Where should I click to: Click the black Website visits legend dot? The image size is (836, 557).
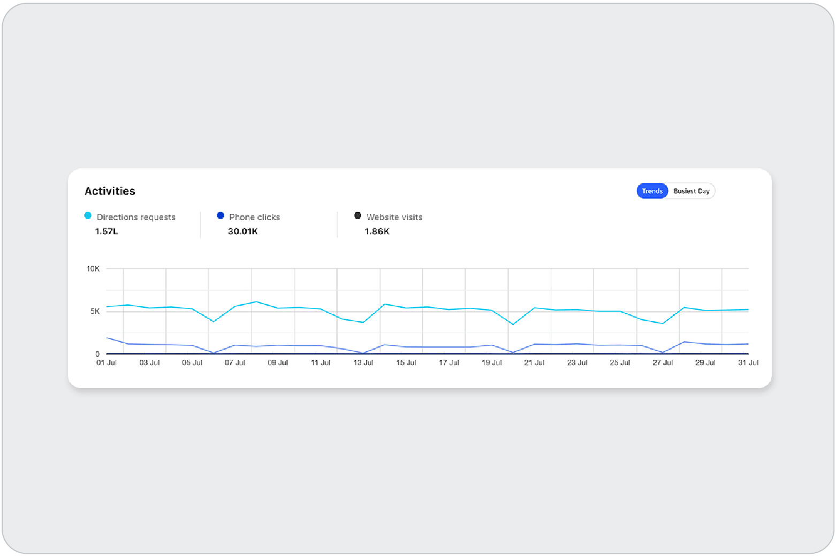(x=358, y=216)
